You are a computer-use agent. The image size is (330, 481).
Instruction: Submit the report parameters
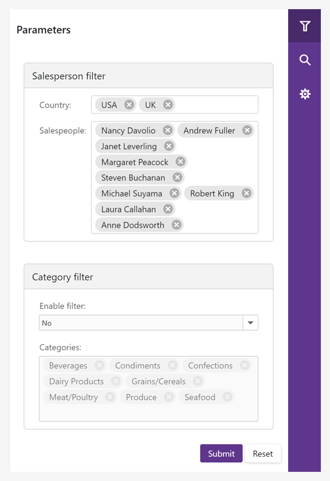tap(221, 454)
